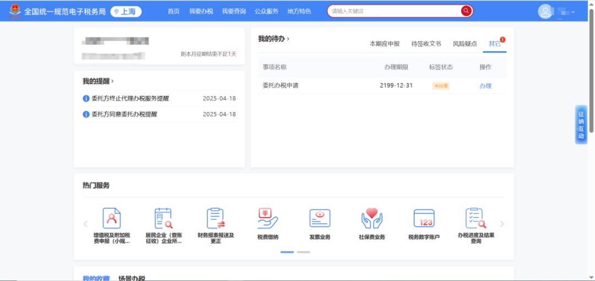Screen dimensions: 595x281
Task: Select the 社保费业务 heart icon
Action: 372,219
